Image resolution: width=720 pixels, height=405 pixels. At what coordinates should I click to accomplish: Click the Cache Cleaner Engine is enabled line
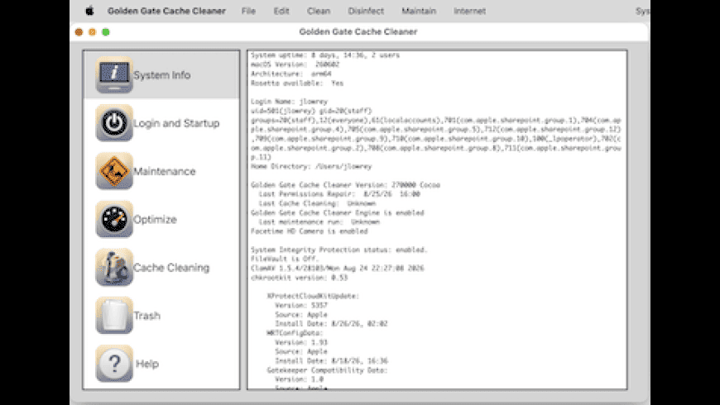338,212
